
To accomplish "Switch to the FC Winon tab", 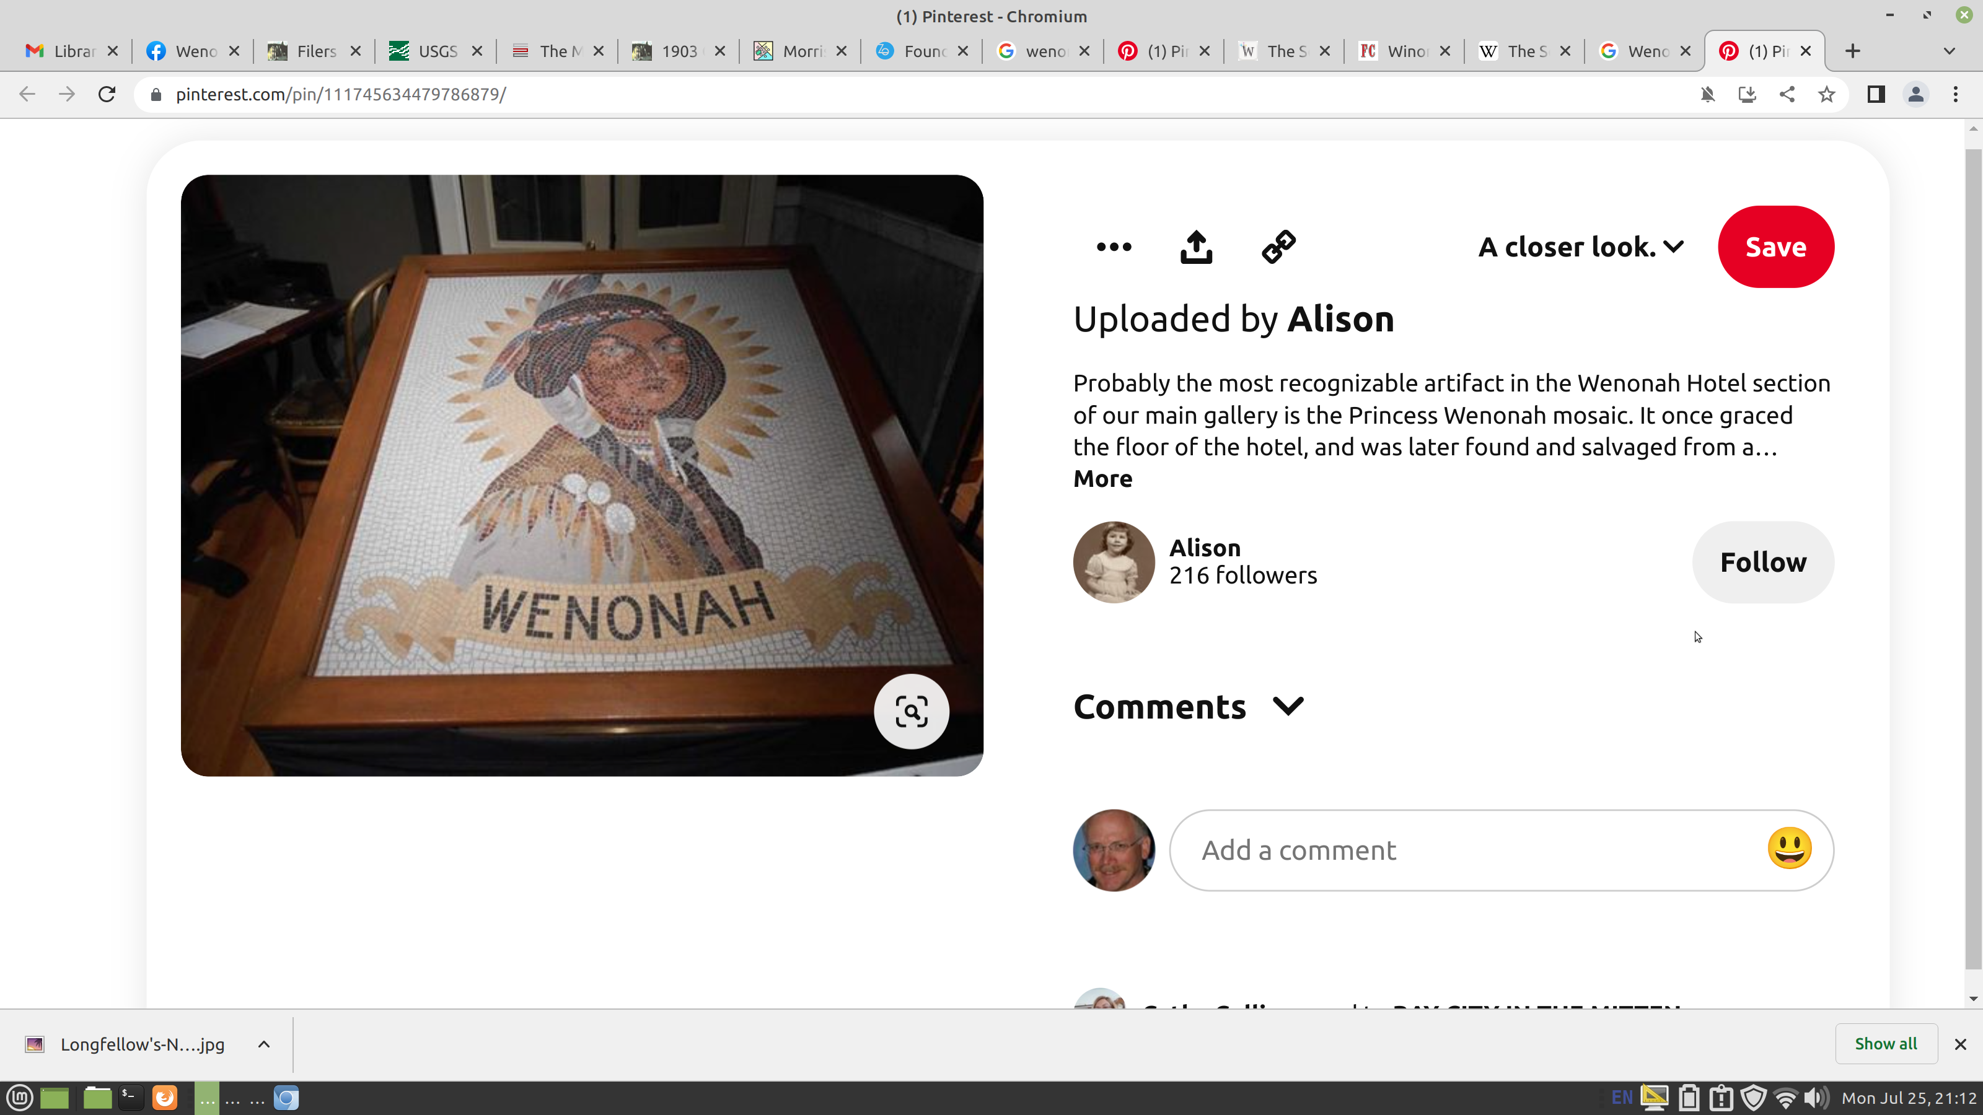I will pos(1404,51).
